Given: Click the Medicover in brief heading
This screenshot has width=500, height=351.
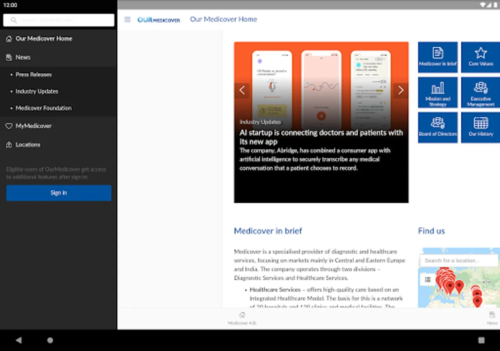Looking at the screenshot, I should point(268,231).
